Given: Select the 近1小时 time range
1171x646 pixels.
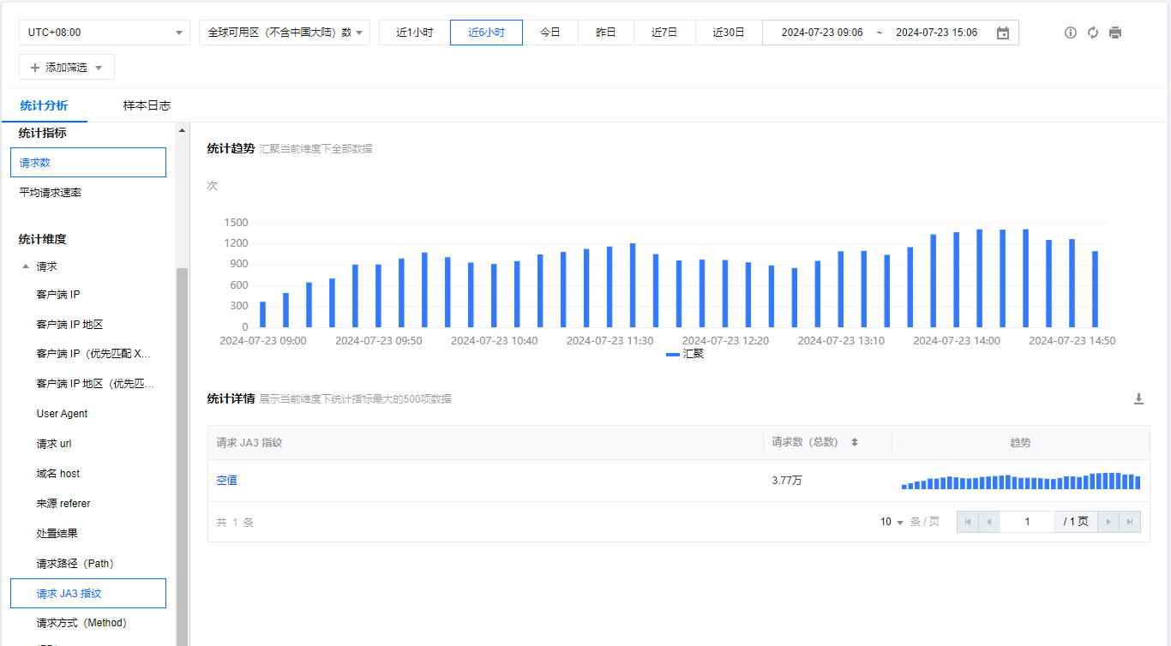Looking at the screenshot, I should (414, 33).
